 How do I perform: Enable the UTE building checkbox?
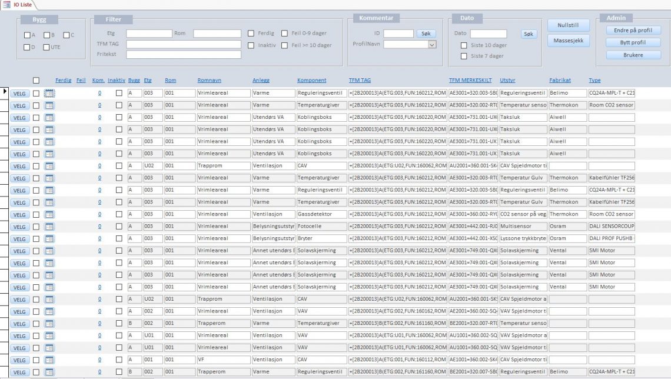point(46,47)
